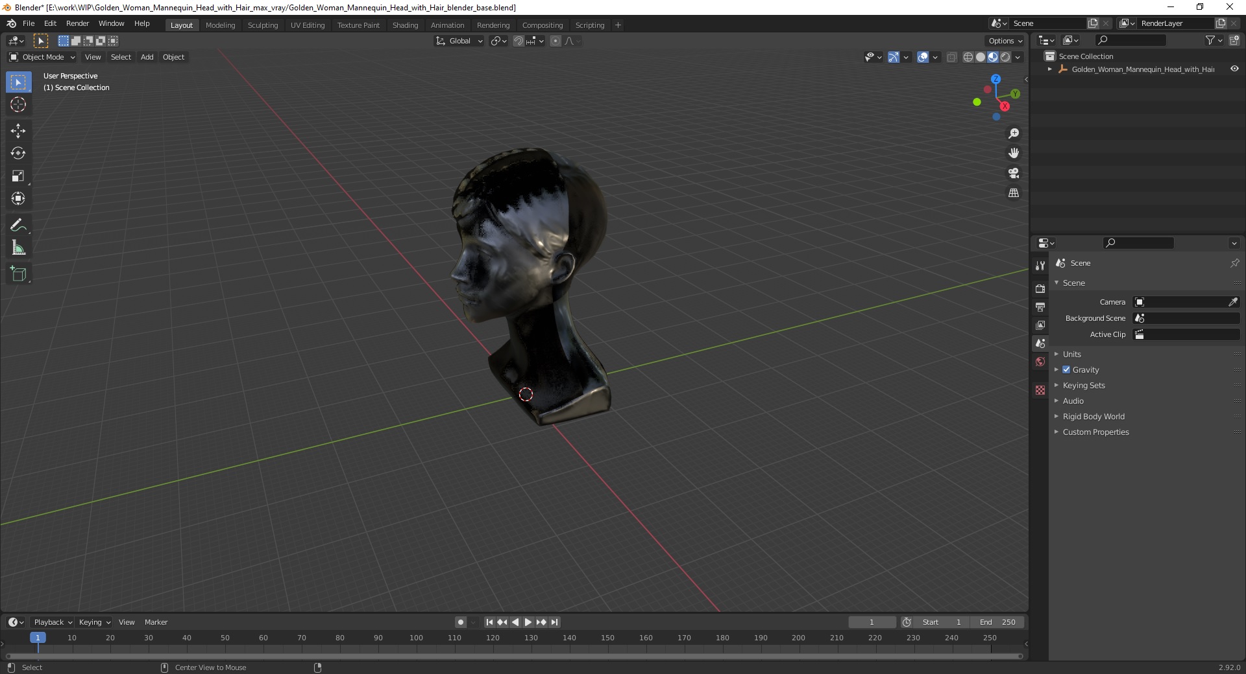Select the Move tool
Image resolution: width=1246 pixels, height=674 pixels.
click(x=18, y=131)
